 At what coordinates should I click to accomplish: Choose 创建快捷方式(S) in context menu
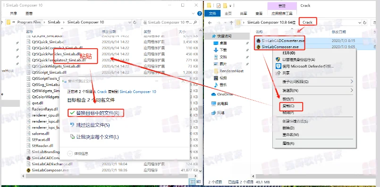point(295,121)
